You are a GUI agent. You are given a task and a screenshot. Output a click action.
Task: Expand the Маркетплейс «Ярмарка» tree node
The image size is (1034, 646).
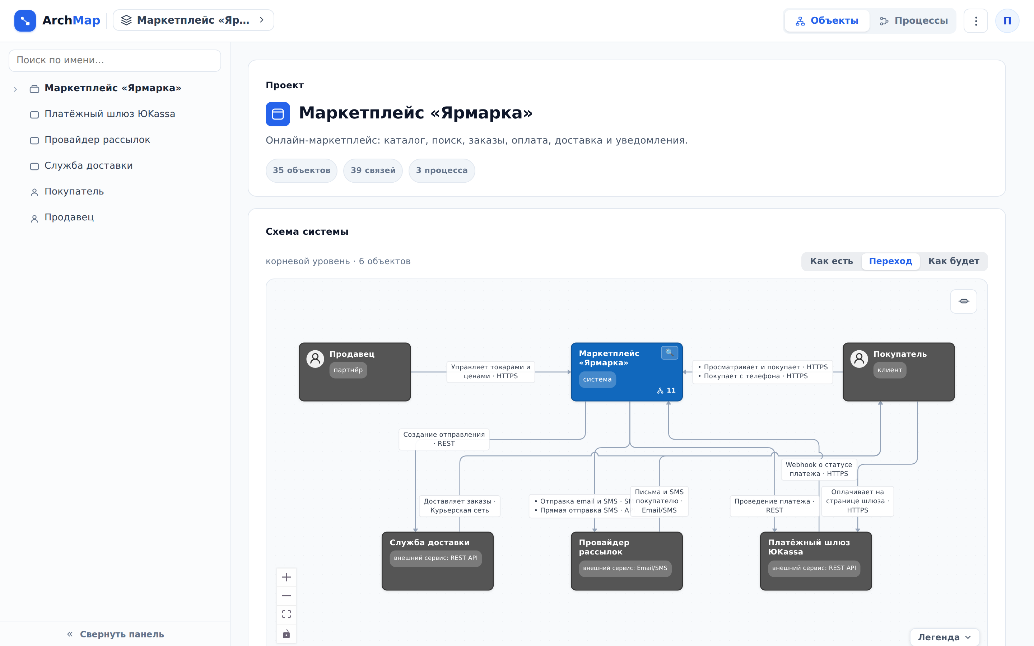pos(15,89)
